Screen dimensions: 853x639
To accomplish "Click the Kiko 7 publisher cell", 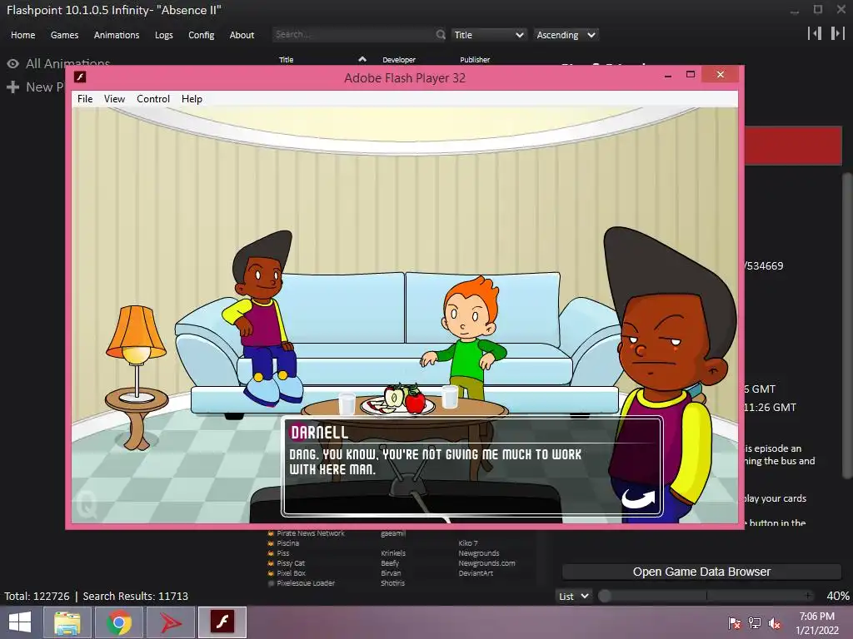I will [468, 543].
